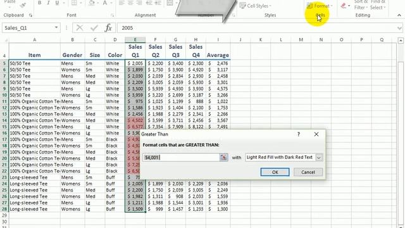Open the Clear eraser dropdown arrow

(349, 6)
